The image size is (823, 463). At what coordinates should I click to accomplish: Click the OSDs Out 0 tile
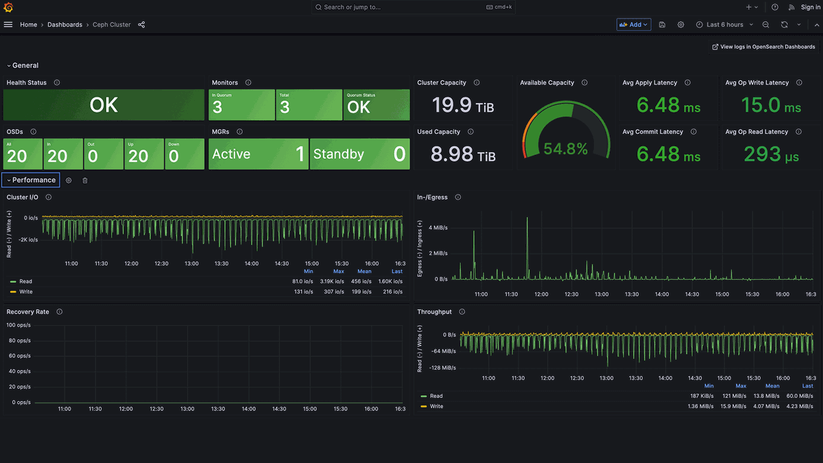click(104, 154)
